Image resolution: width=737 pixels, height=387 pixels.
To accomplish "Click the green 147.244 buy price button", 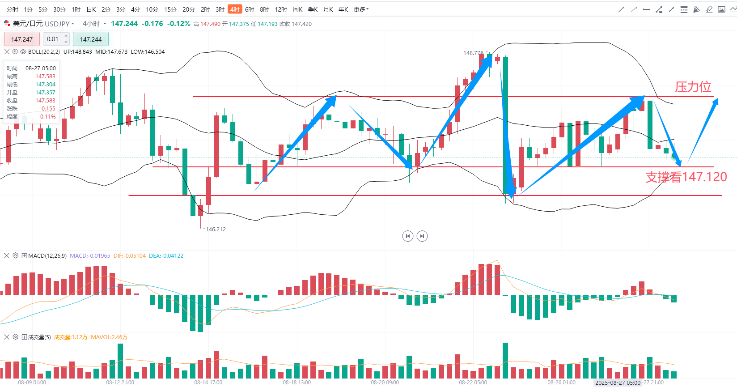I will coord(91,39).
